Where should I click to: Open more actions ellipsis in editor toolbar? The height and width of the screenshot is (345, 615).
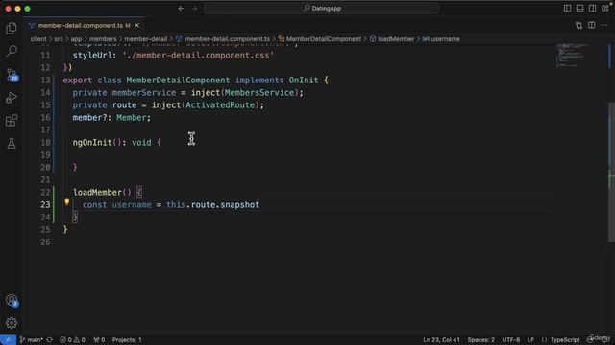click(x=604, y=26)
